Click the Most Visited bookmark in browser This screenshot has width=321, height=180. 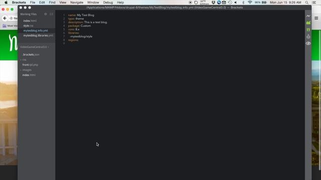point(10,25)
